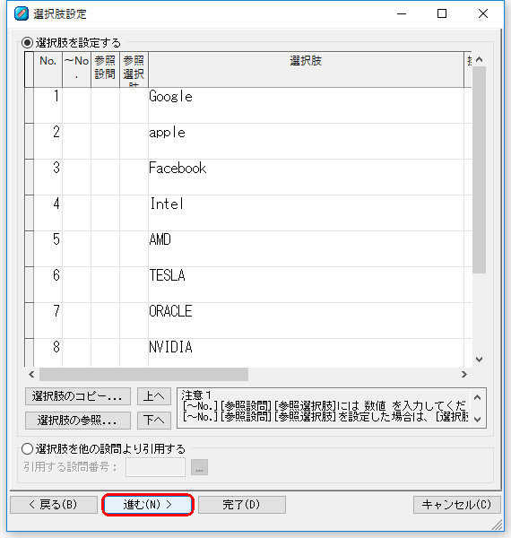The image size is (511, 538).
Task: Select the Intel choice cell
Action: click(306, 213)
